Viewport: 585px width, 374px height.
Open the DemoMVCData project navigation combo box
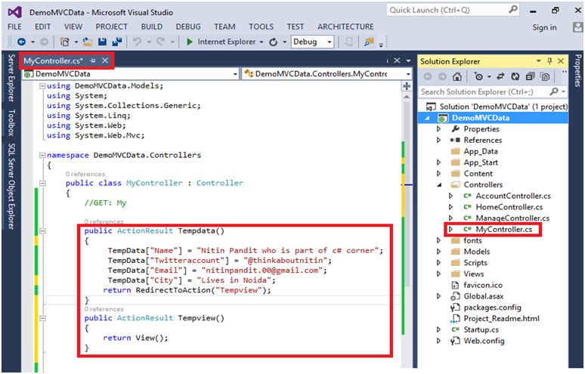click(131, 74)
